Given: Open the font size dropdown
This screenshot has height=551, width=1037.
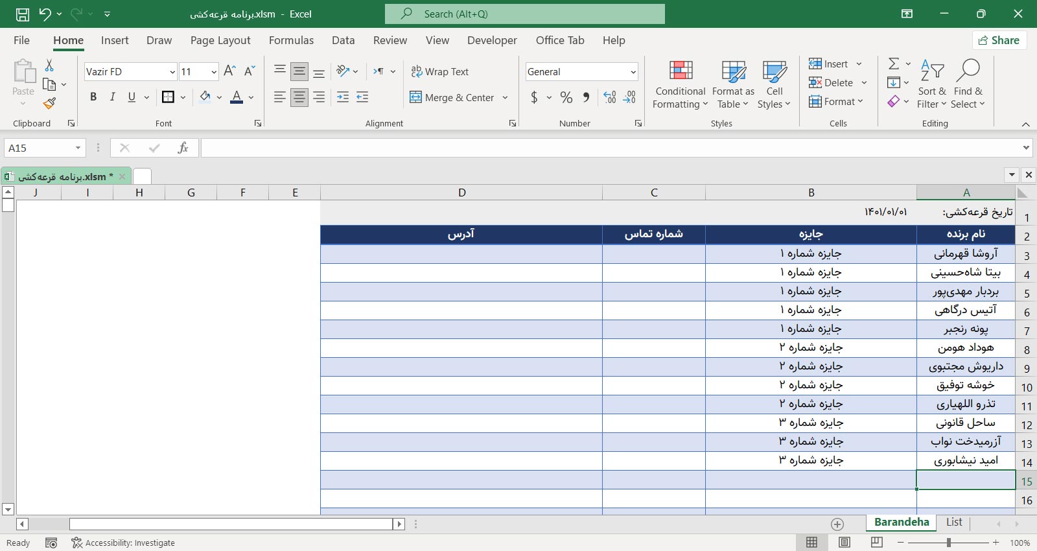Looking at the screenshot, I should coord(214,72).
